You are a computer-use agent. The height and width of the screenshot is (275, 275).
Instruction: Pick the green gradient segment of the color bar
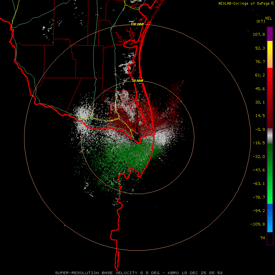click(x=270, y=174)
